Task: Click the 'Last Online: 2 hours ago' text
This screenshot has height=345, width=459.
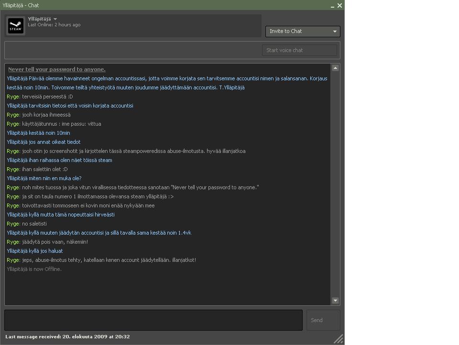Action: [54, 25]
